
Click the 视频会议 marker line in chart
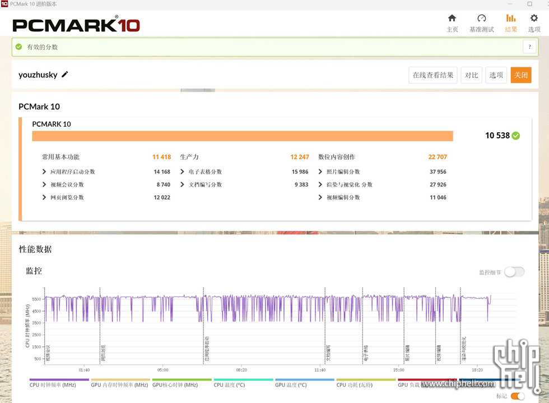(x=44, y=326)
